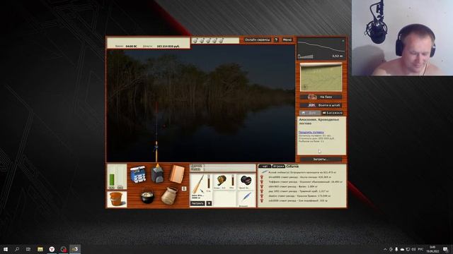Open the cooking pot
The image size is (453, 254).
click(147, 196)
